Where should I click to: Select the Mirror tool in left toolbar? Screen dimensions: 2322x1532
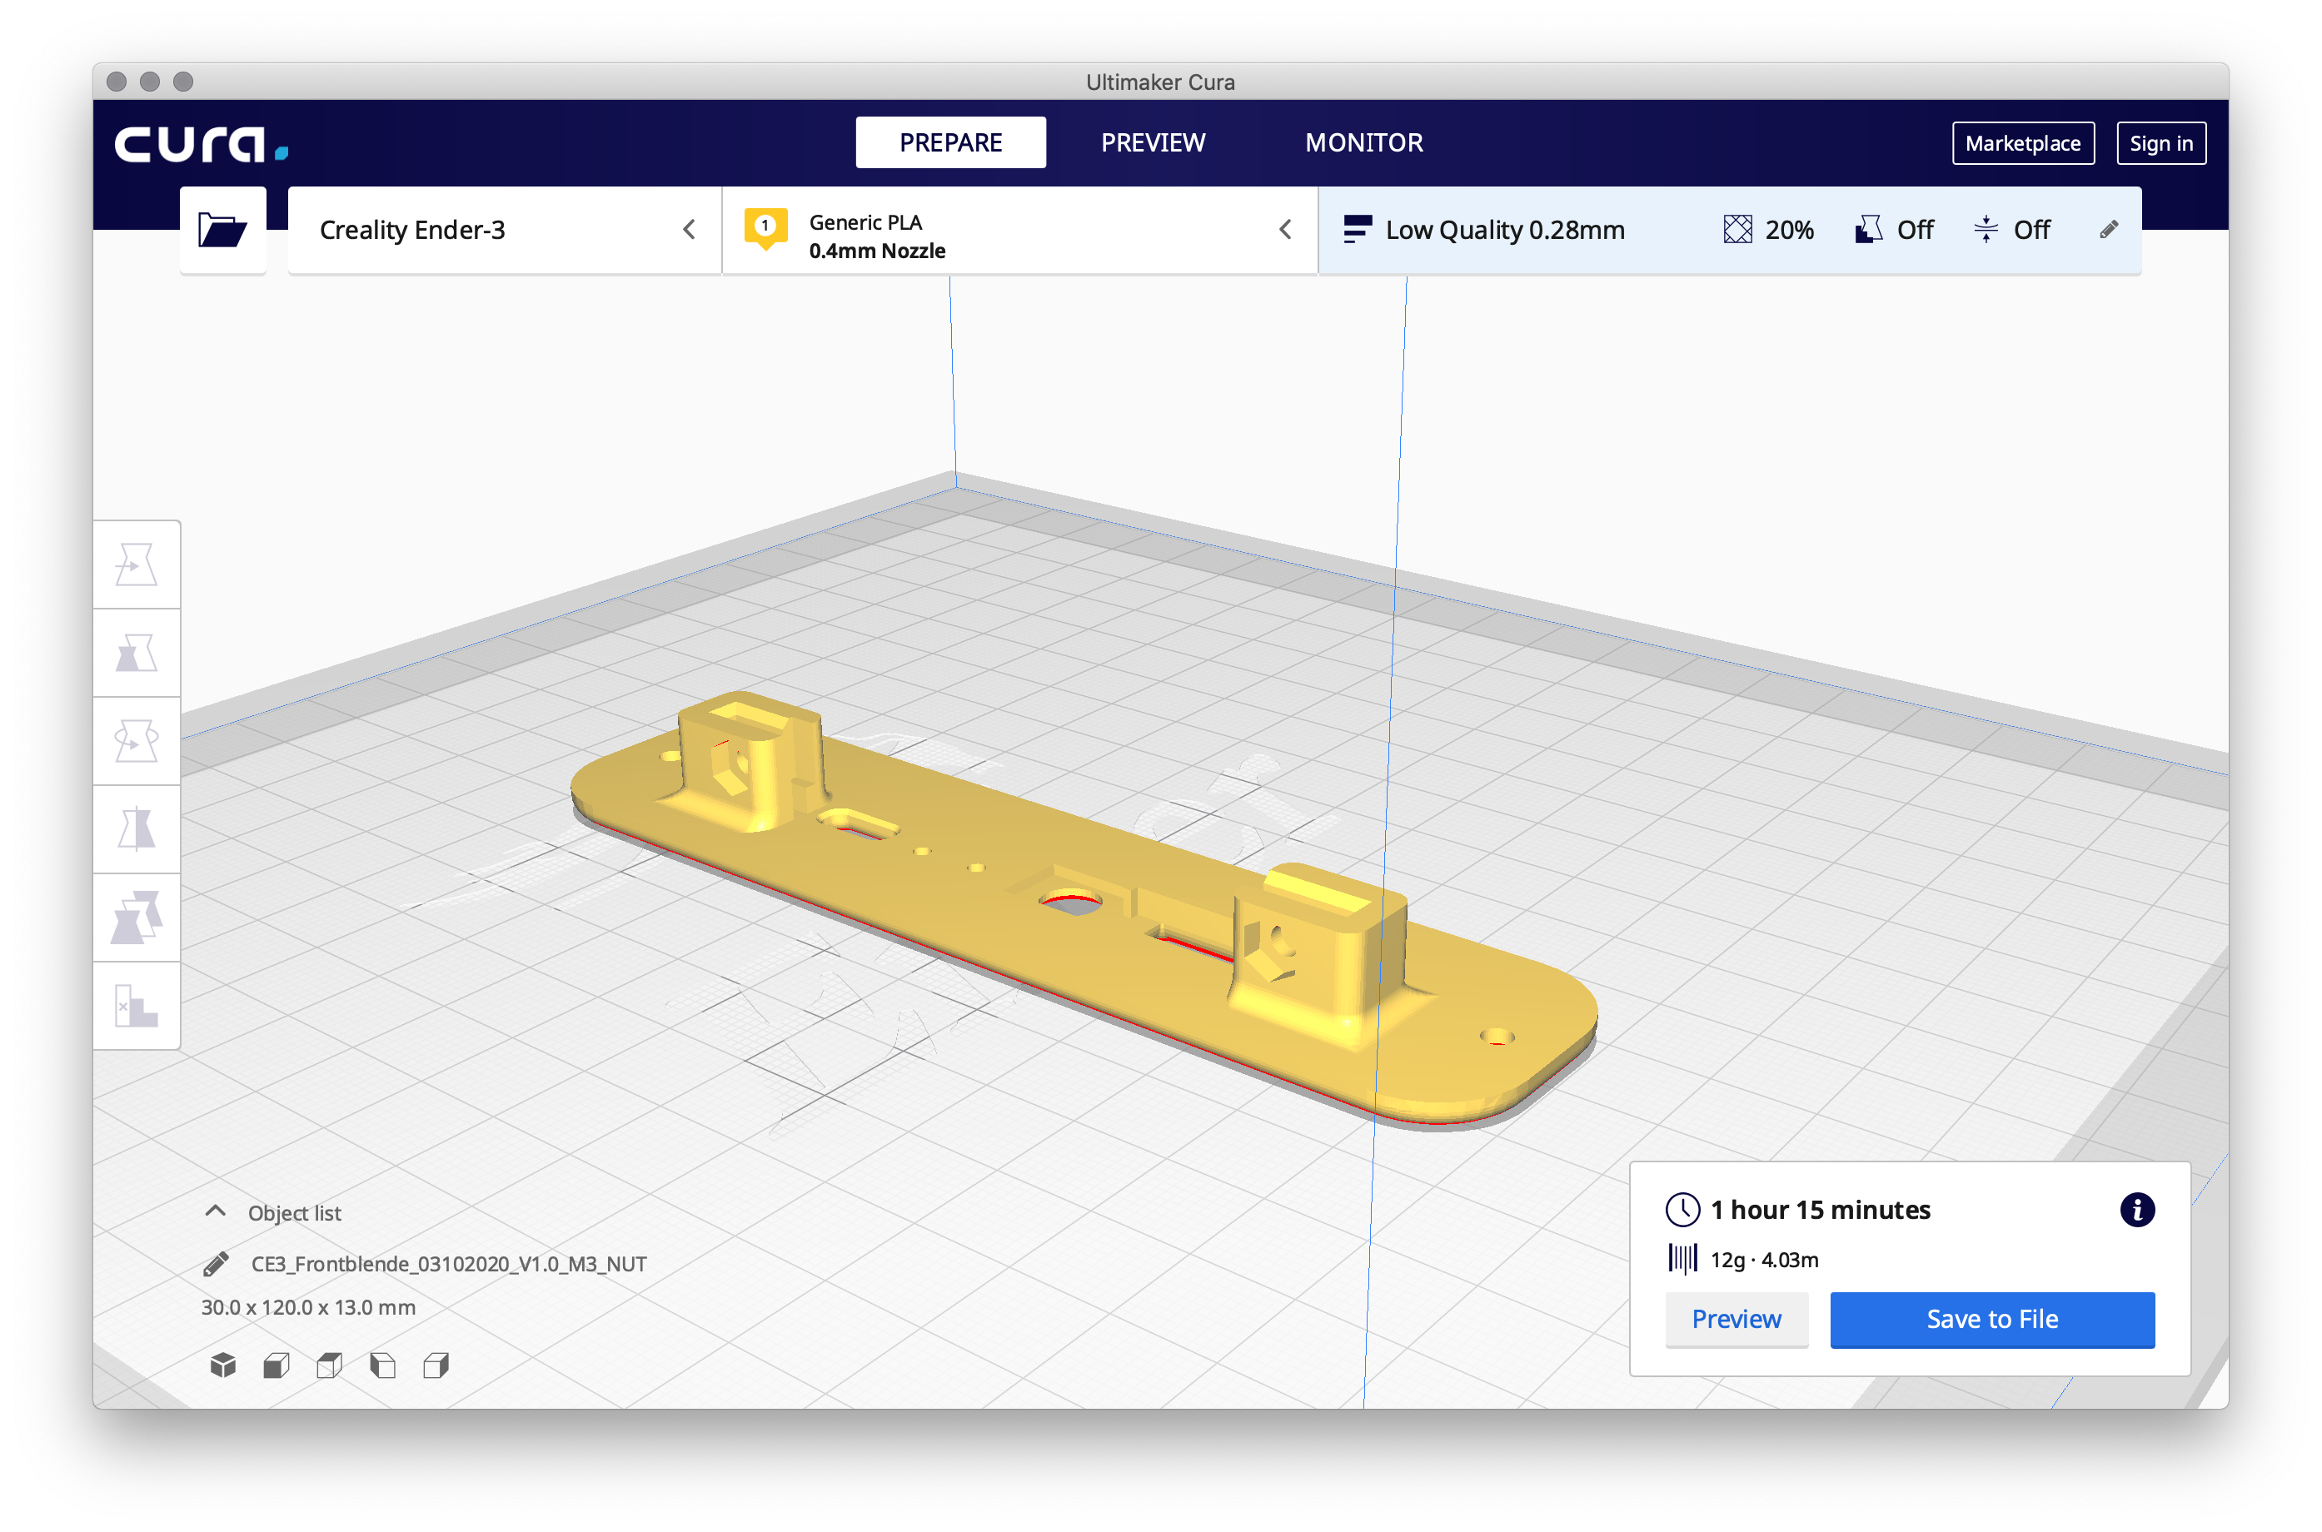tap(137, 828)
